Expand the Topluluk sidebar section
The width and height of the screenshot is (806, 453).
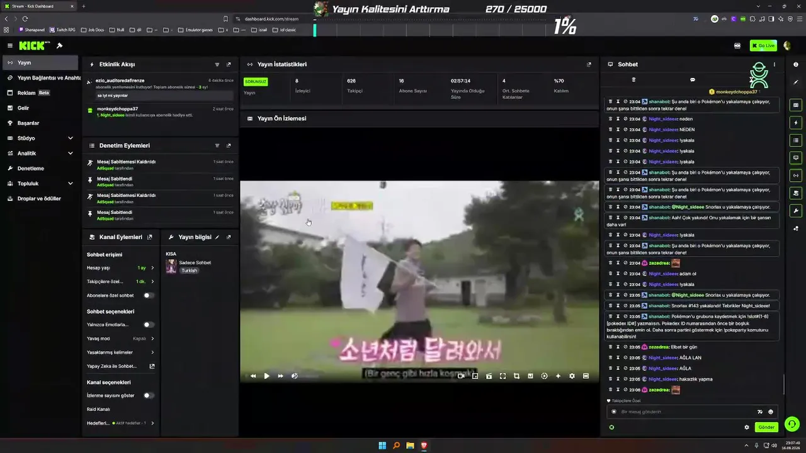pyautogui.click(x=70, y=184)
